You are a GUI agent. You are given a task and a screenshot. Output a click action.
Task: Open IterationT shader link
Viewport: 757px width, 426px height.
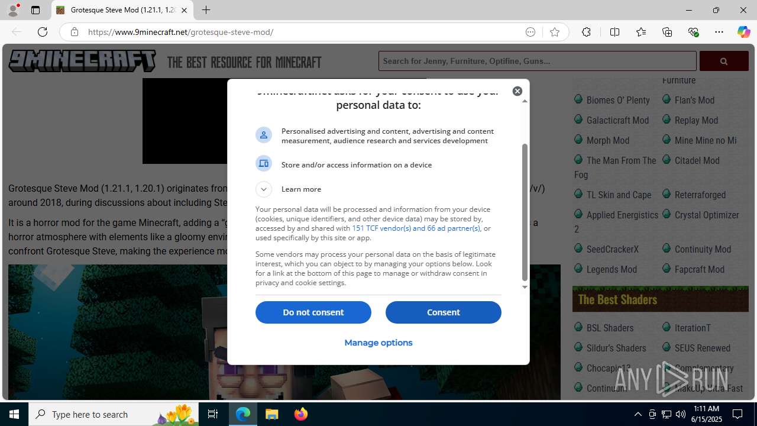click(693, 328)
